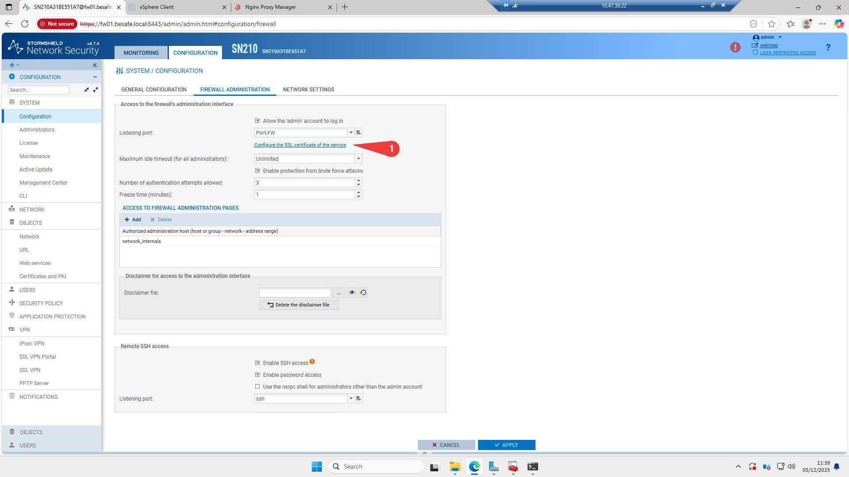
Task: Open the Edge browser profile icon
Action: pos(807,24)
